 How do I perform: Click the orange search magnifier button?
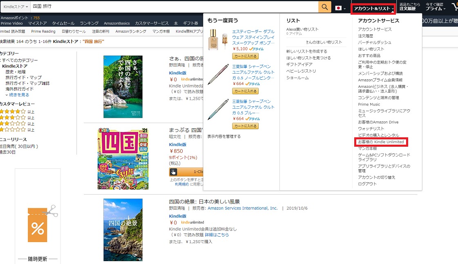click(324, 7)
